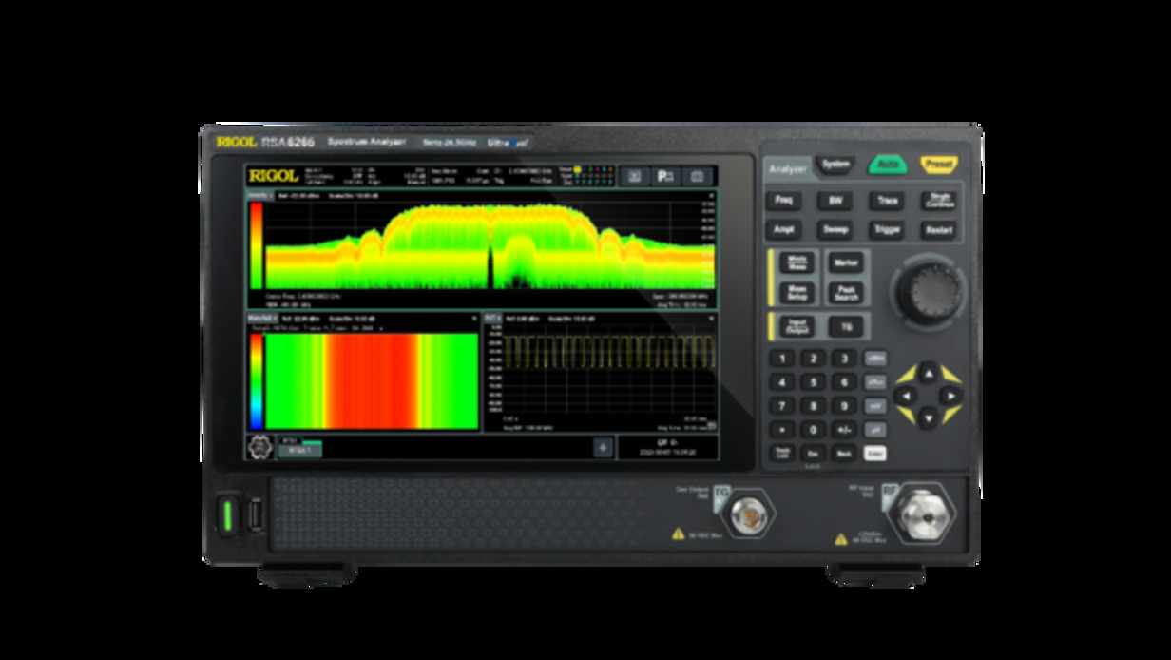Click the number 0 key
1171x660 pixels.
tap(813, 430)
